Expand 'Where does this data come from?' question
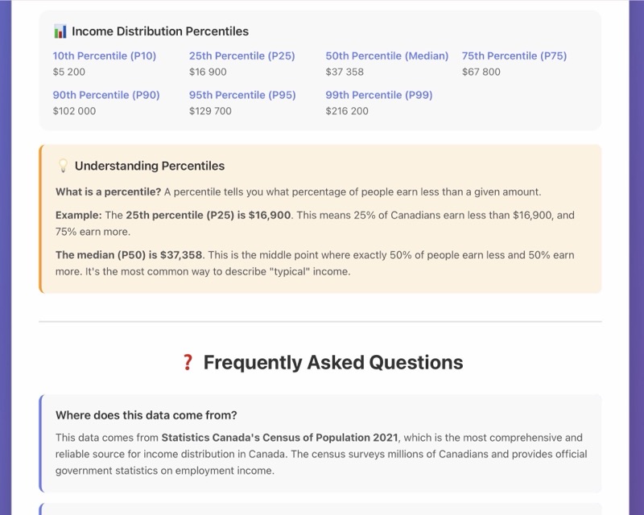The width and height of the screenshot is (644, 515). 147,415
